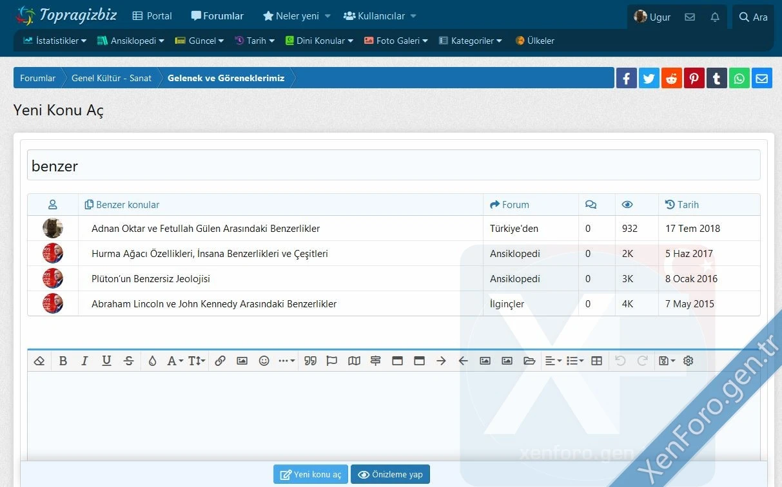Insert a quote block
This screenshot has width=782, height=487.
310,361
